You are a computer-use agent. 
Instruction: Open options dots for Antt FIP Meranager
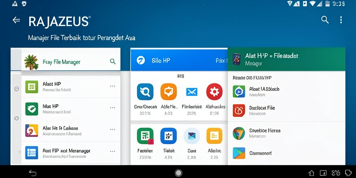[112, 152]
